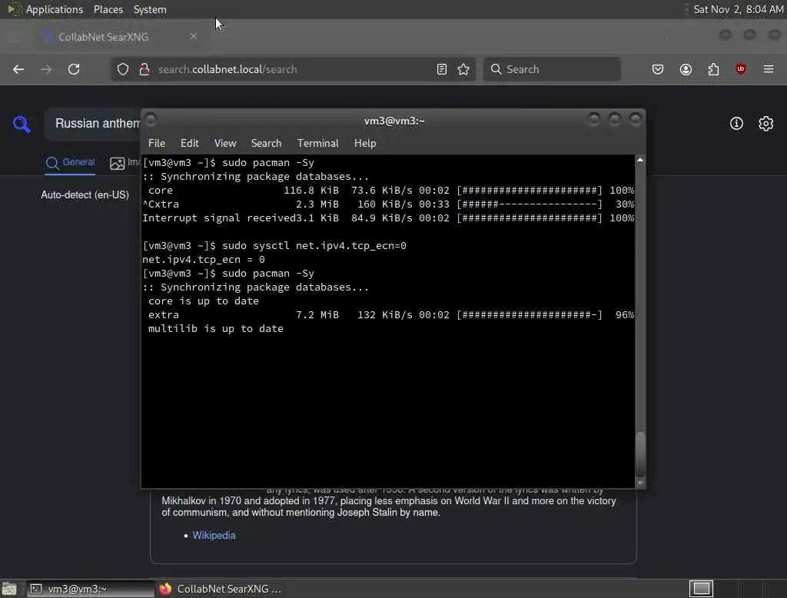Bookmark this page with the star icon
The height and width of the screenshot is (598, 787).
point(463,69)
